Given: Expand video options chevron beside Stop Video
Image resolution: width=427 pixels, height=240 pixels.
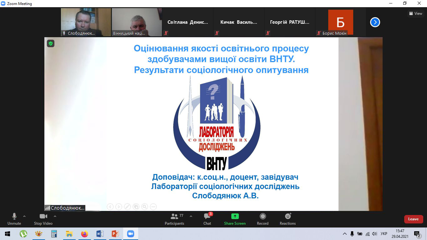Looking at the screenshot, I should tap(55, 216).
